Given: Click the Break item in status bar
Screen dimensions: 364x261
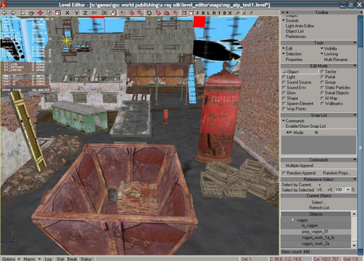Looking at the screenshot, I should coord(72,259).
